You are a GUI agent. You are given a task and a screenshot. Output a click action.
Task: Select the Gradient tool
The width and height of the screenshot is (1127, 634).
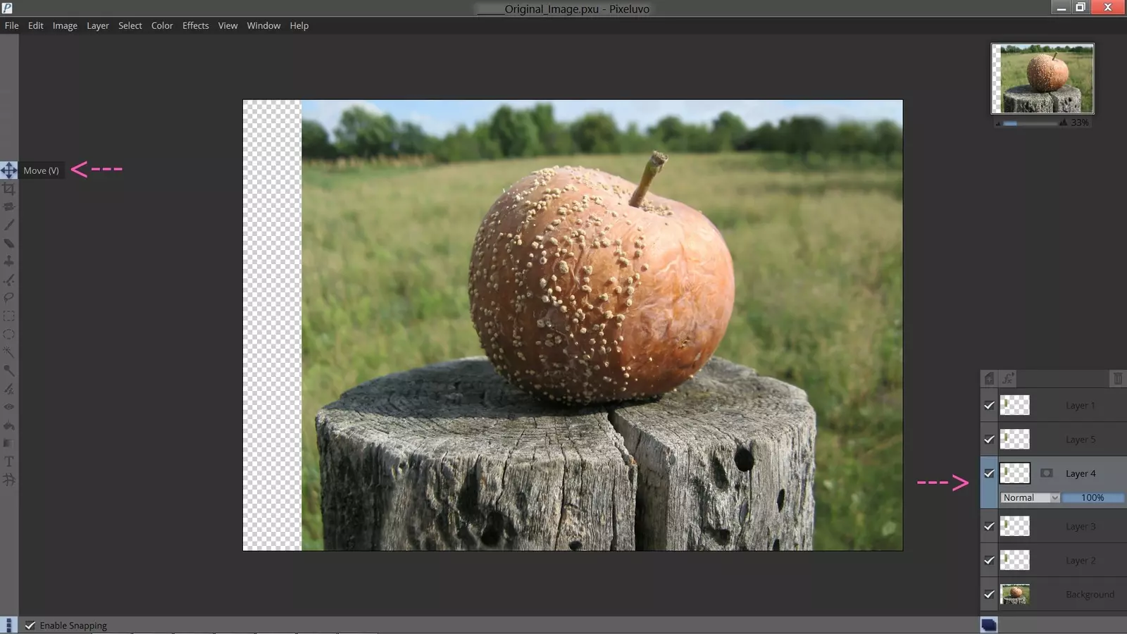click(8, 443)
